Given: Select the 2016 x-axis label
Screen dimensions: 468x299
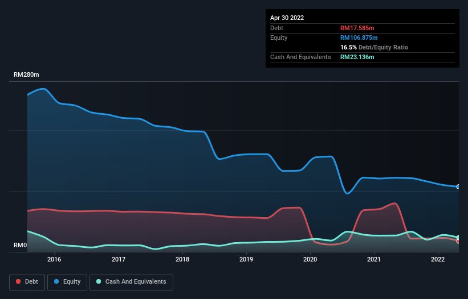Looking at the screenshot, I should point(54,259).
